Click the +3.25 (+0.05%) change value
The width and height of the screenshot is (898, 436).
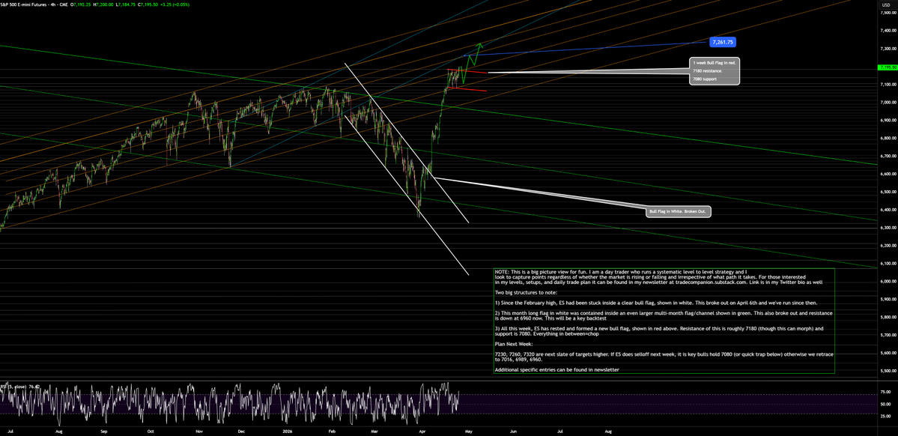[174, 5]
